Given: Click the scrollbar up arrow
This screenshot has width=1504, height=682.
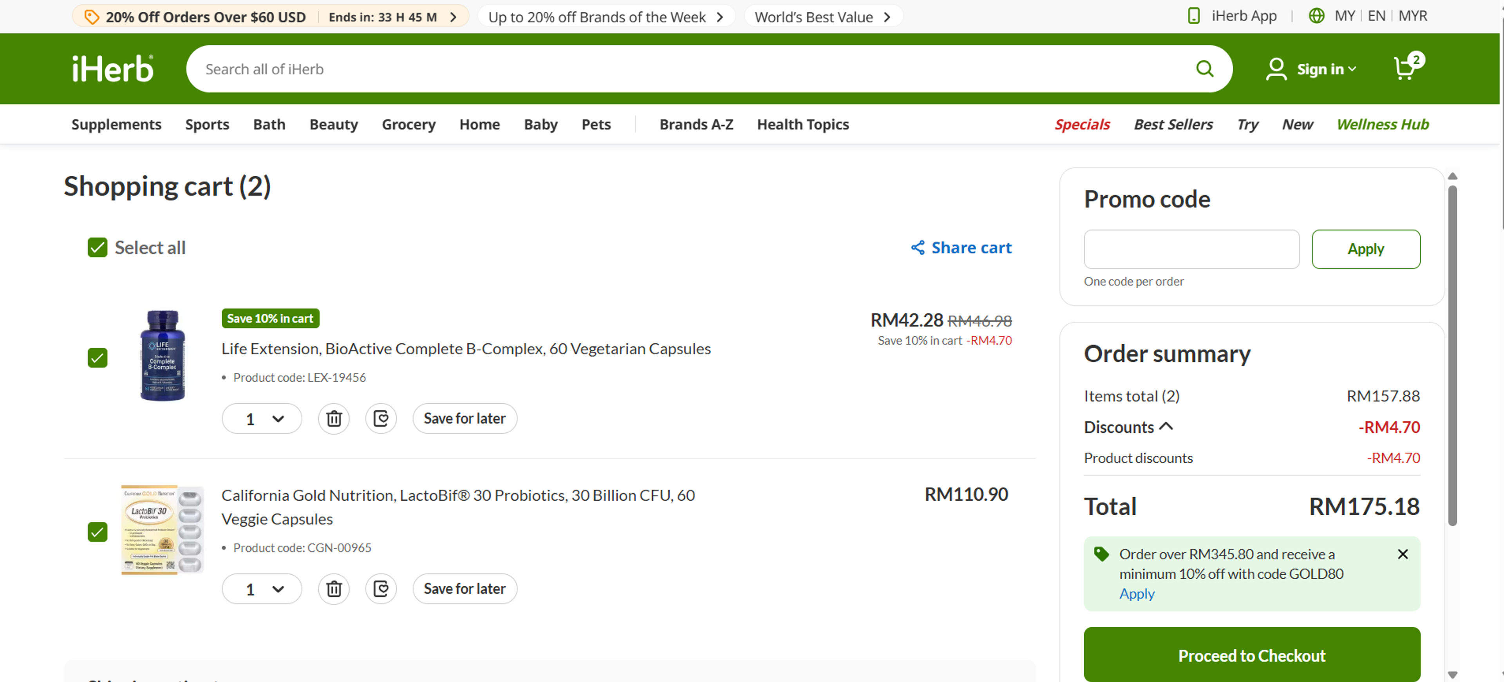Looking at the screenshot, I should [x=1453, y=176].
